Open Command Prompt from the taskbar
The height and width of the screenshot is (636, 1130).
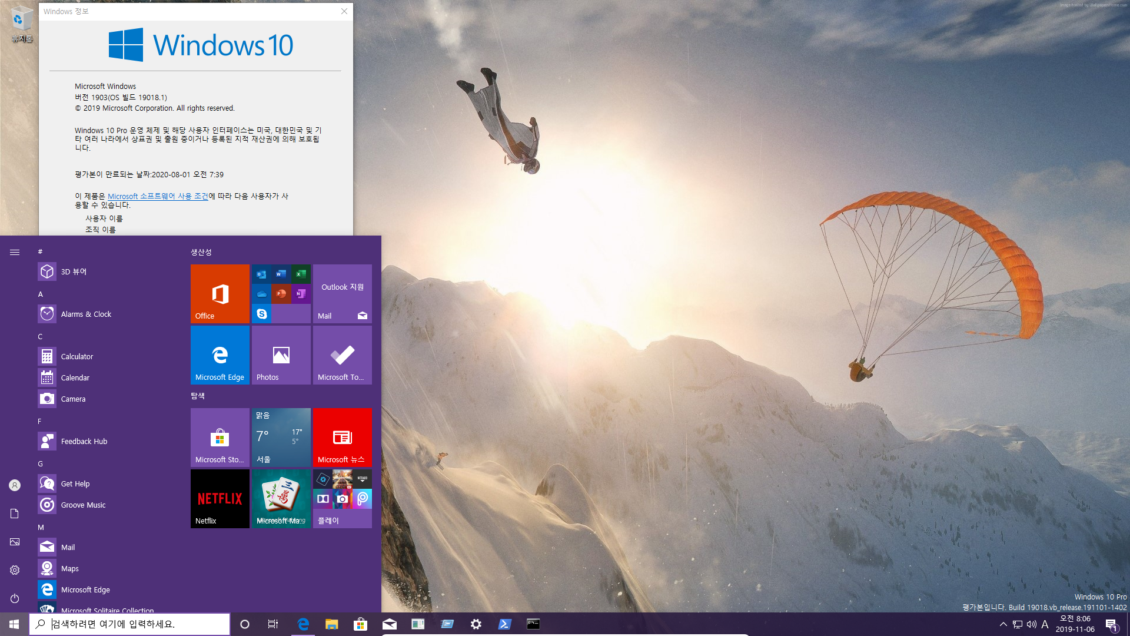[x=533, y=624]
